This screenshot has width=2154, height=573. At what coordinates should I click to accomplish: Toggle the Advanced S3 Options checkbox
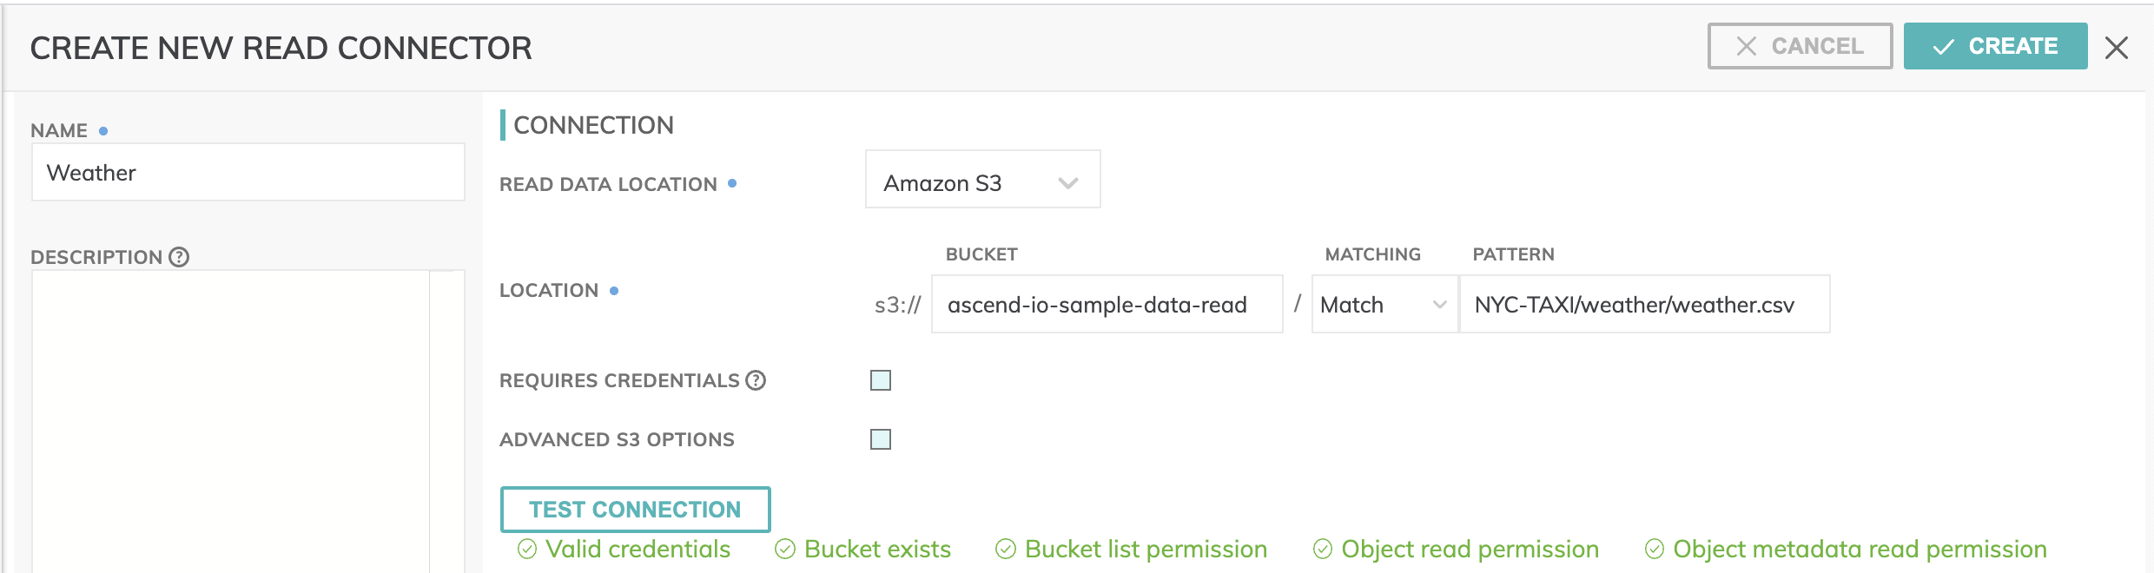point(881,439)
